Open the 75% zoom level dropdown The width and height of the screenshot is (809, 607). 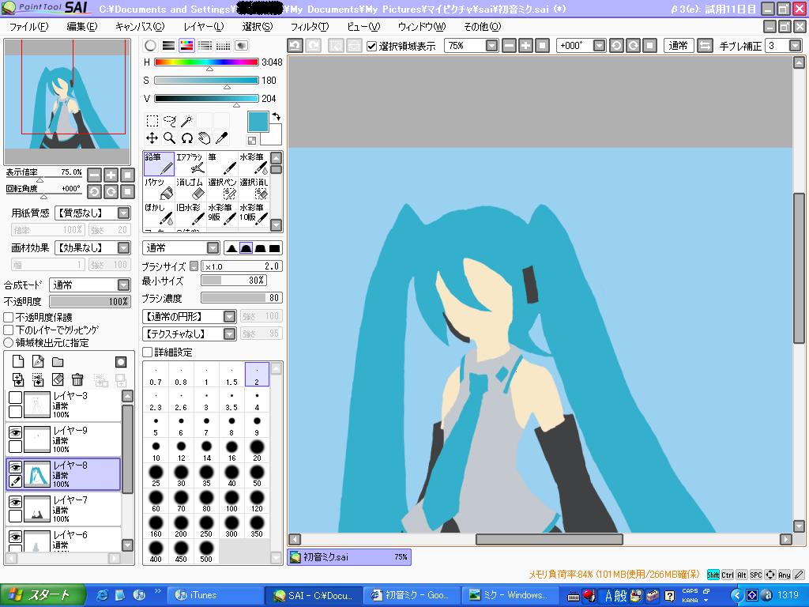[x=472, y=46]
